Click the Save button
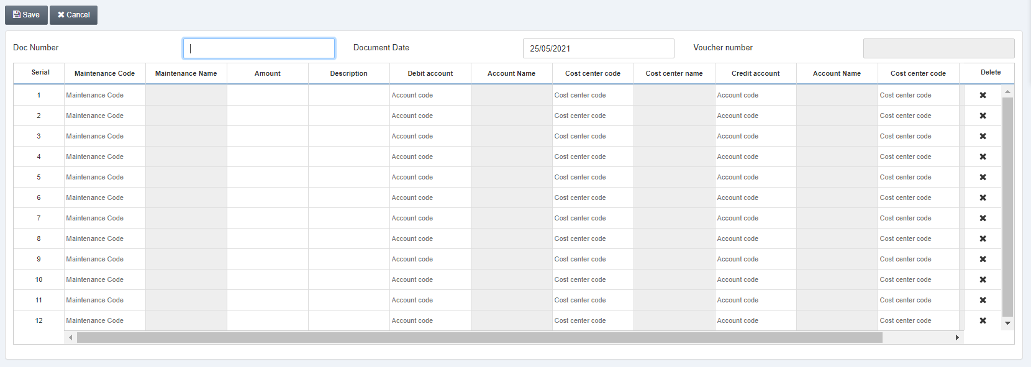 pos(26,15)
